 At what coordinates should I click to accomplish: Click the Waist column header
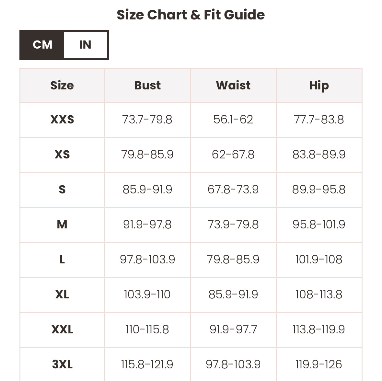point(233,86)
